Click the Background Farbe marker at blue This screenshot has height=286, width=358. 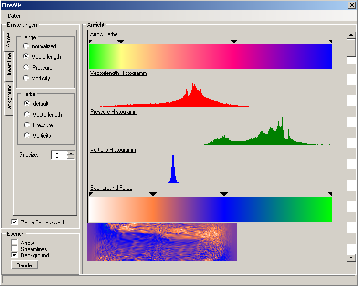[x=224, y=194]
